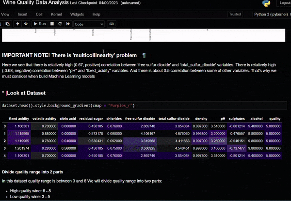Open the command palette keyboard icon
The height and width of the screenshot is (201, 291).
coord(112,23)
